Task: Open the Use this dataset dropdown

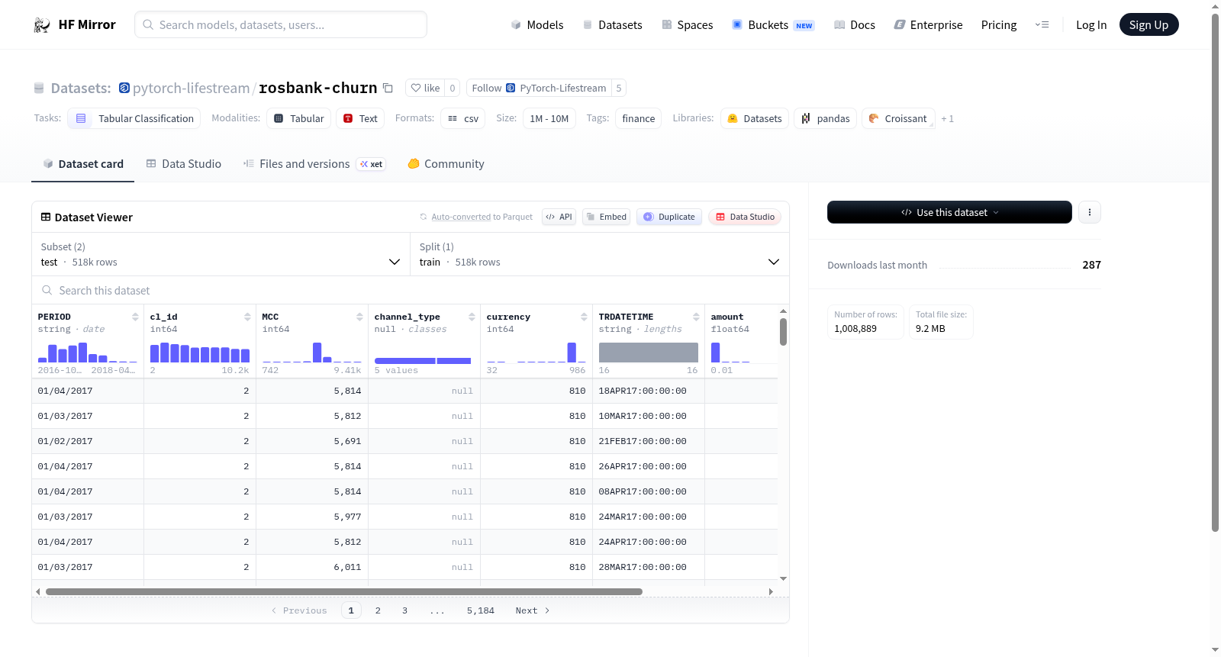Action: [949, 212]
